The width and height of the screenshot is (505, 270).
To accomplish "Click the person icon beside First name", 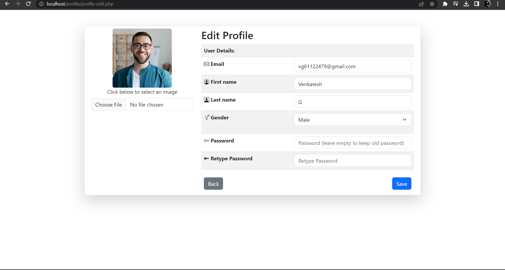I will click(x=206, y=82).
